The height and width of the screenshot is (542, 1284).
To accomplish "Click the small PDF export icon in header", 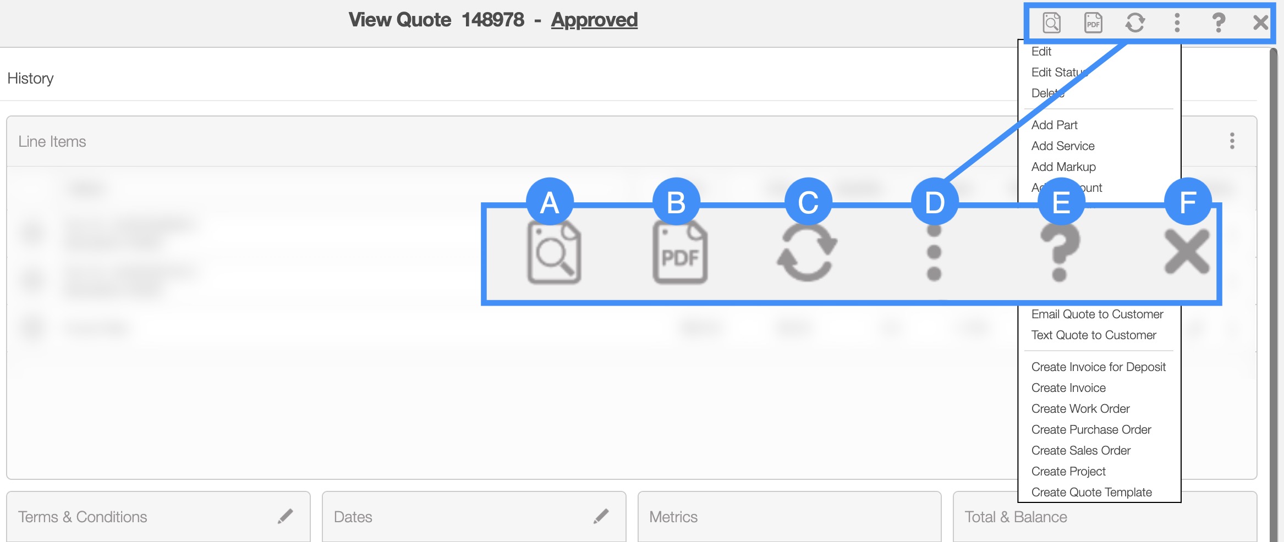I will coord(1093,23).
